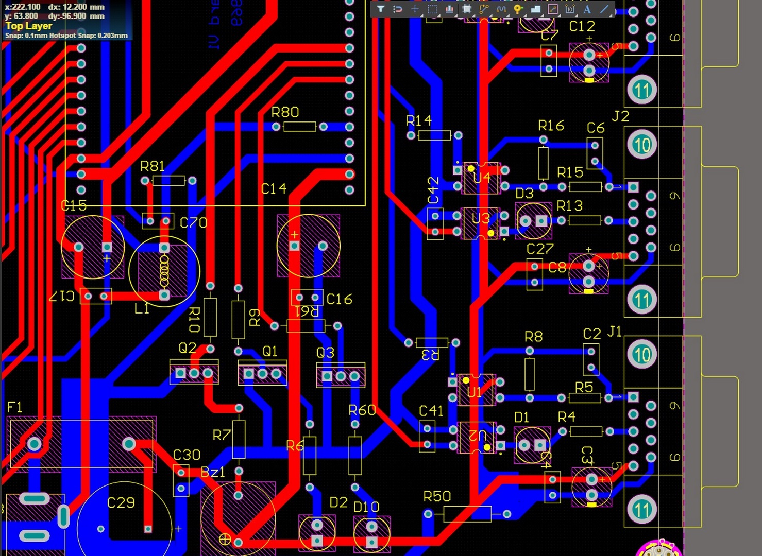
Task: Click the Top Layer heads-up display label
Action: coord(29,26)
